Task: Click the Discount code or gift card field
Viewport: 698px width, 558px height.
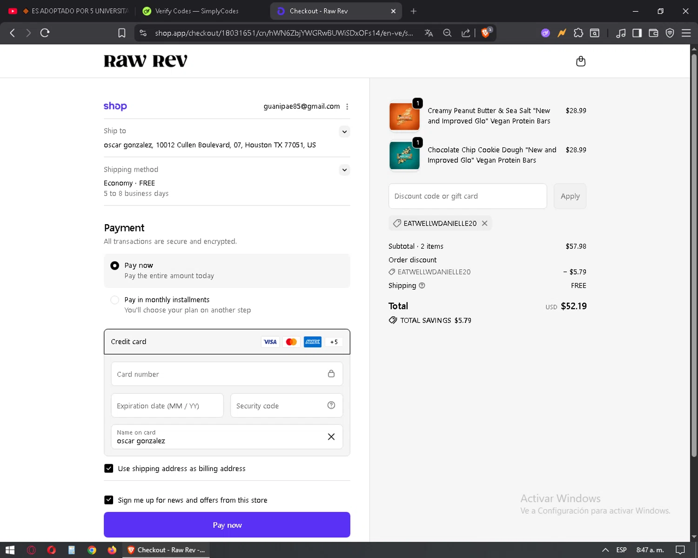Action: click(468, 196)
